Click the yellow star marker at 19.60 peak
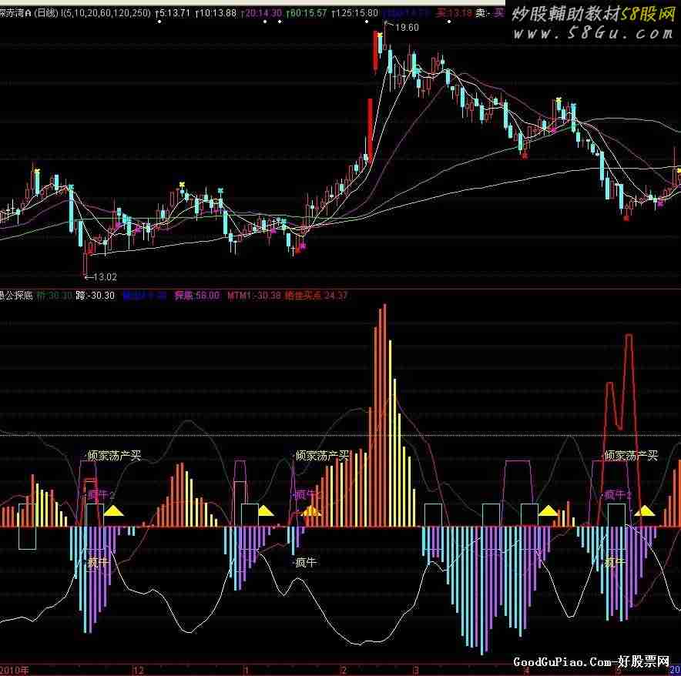The height and width of the screenshot is (676, 681). tap(380, 35)
